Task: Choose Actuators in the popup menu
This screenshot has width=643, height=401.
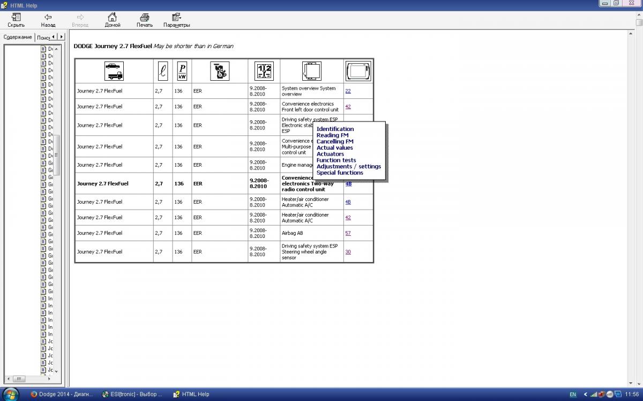Action: coord(330,154)
